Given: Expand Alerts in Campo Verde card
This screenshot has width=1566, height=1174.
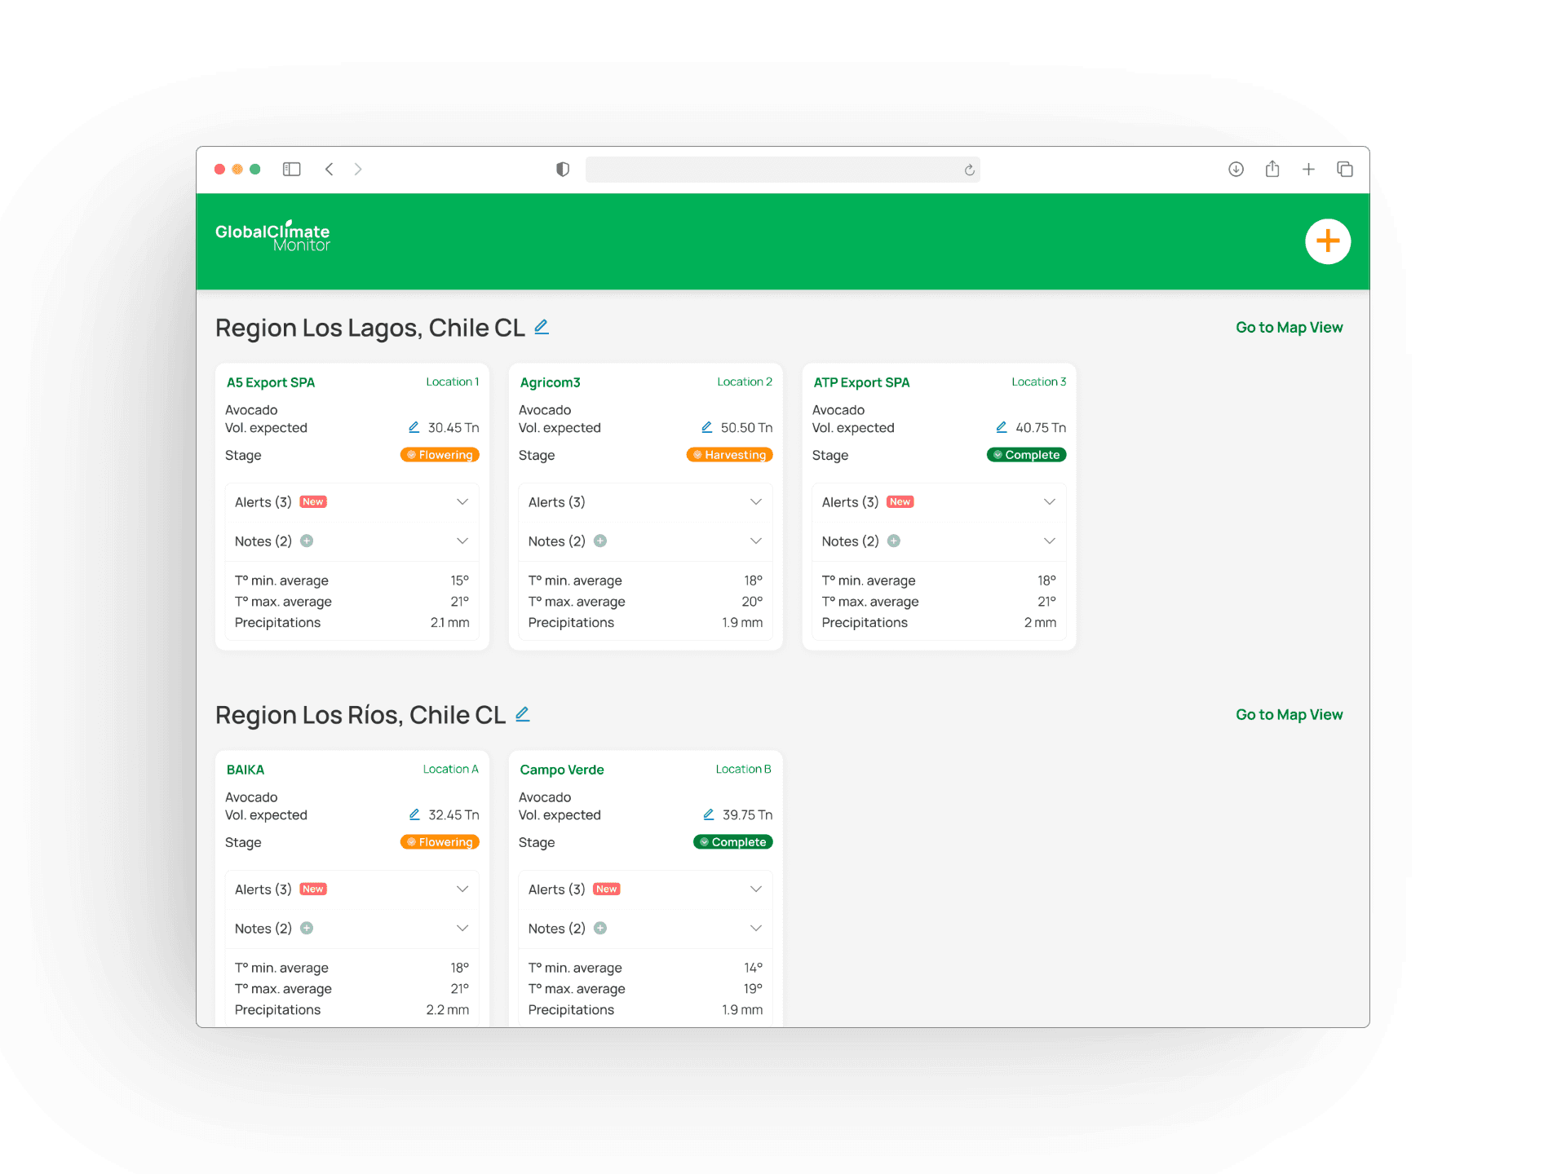Looking at the screenshot, I should [x=755, y=889].
